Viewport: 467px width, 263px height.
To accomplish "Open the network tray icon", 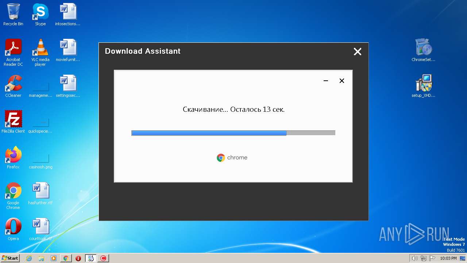I will [x=424, y=258].
